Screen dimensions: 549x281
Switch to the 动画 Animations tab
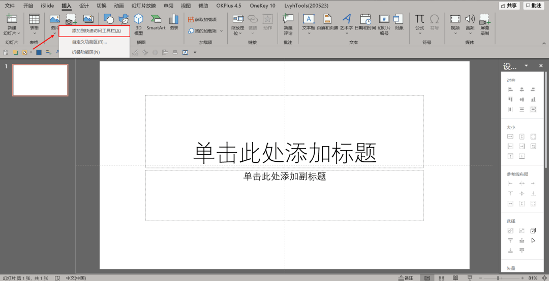[119, 6]
